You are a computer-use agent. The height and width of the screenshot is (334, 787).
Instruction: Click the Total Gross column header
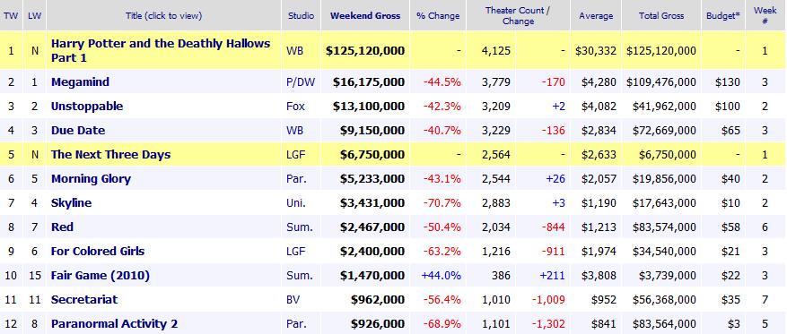tap(661, 15)
